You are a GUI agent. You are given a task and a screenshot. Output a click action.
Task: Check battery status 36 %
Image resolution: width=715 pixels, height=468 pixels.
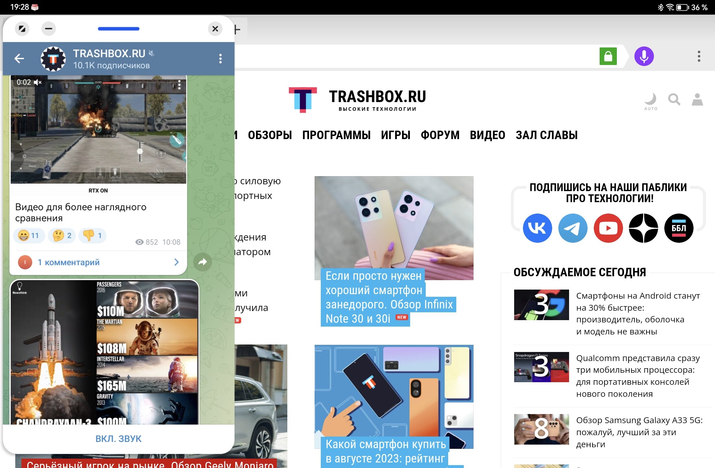click(692, 7)
